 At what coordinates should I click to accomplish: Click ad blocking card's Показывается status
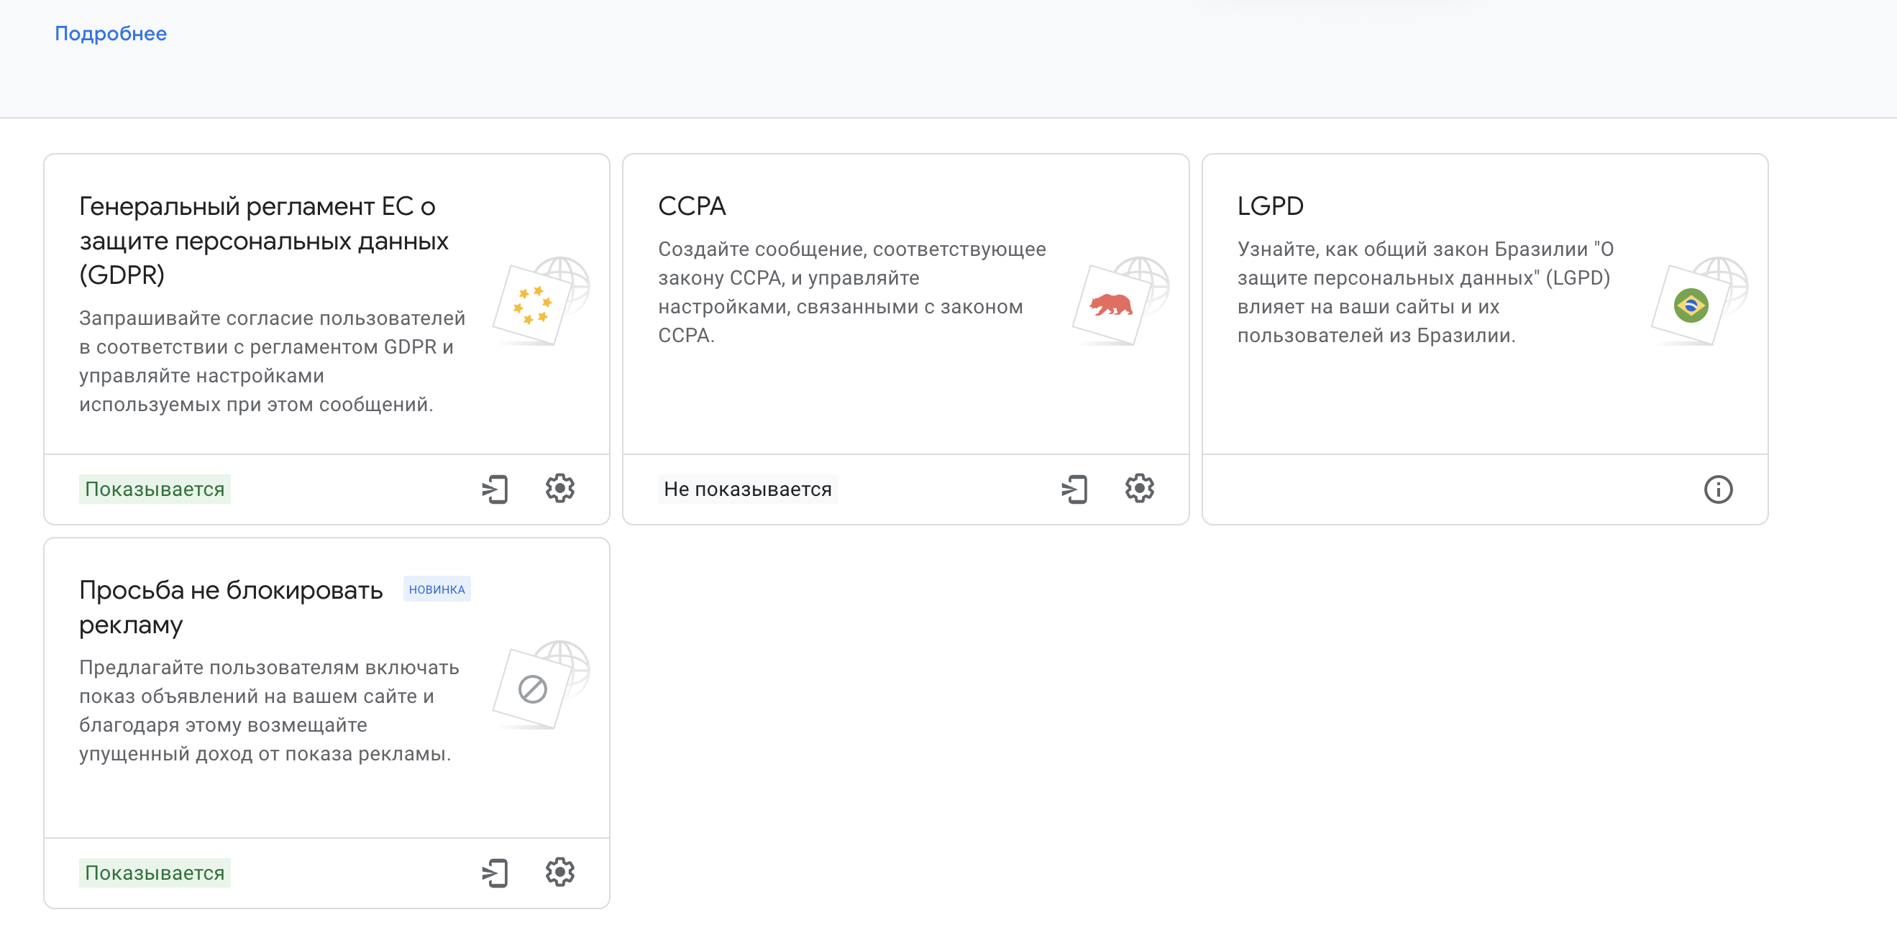point(155,873)
